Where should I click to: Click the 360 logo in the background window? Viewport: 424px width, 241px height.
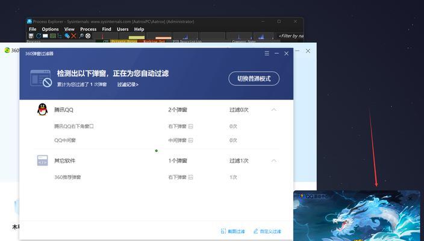7,51
